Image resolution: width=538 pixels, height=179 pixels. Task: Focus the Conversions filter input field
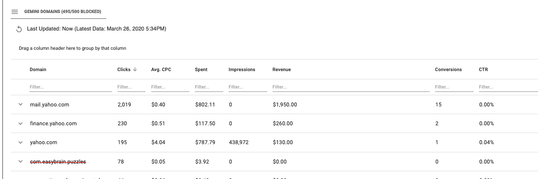pyautogui.click(x=454, y=87)
